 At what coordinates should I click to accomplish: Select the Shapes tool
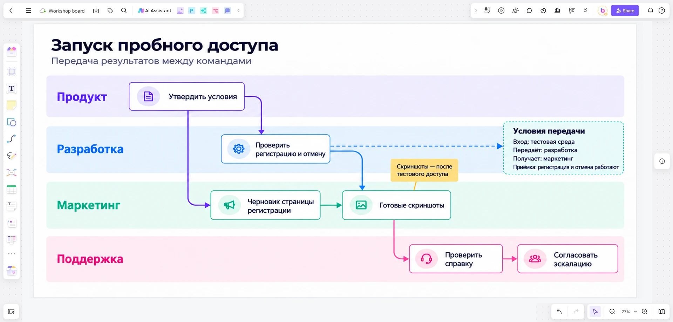click(x=12, y=122)
